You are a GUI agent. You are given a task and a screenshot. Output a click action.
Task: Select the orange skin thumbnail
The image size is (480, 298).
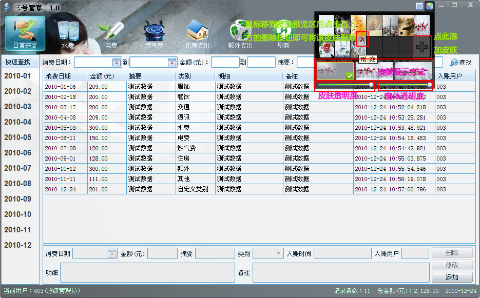click(358, 25)
